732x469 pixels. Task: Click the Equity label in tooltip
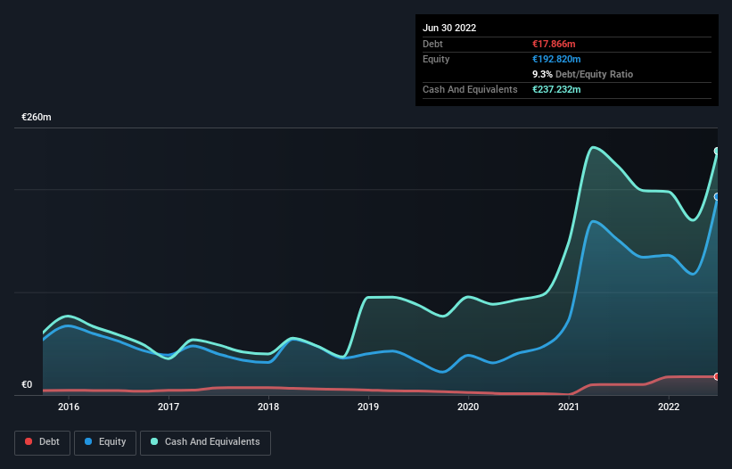(436, 59)
